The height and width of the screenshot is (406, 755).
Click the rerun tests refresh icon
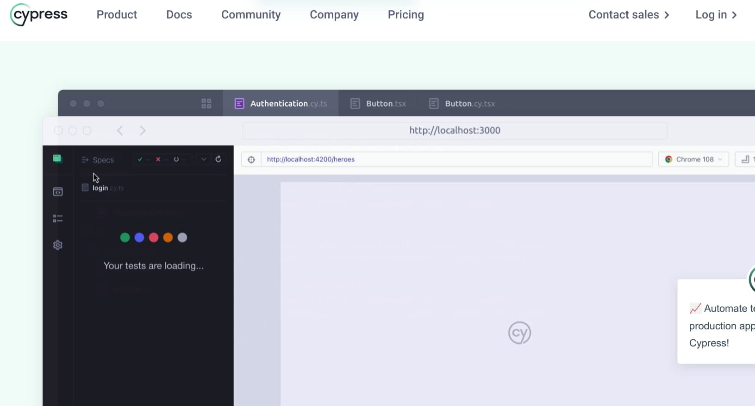coord(218,159)
